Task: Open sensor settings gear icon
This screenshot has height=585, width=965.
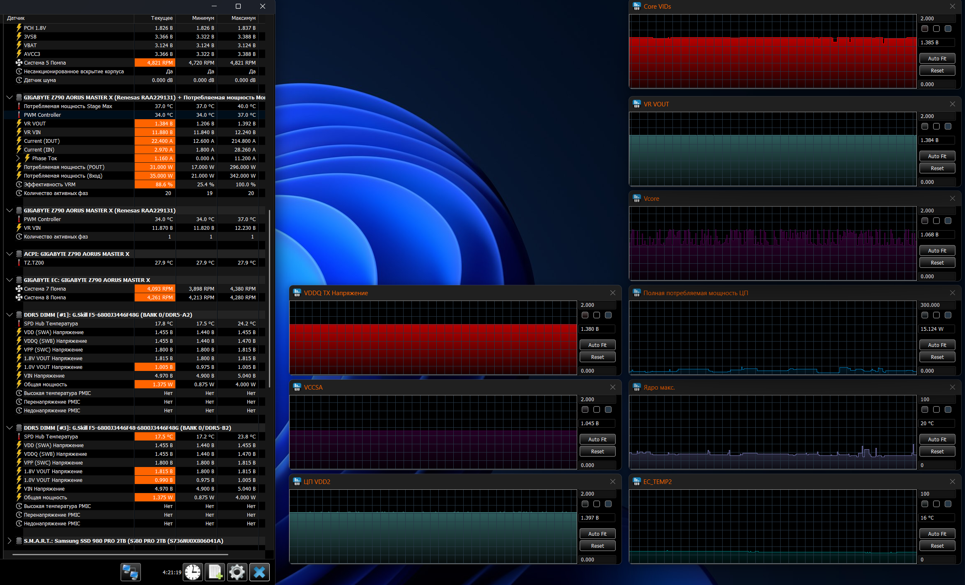Action: (x=237, y=572)
